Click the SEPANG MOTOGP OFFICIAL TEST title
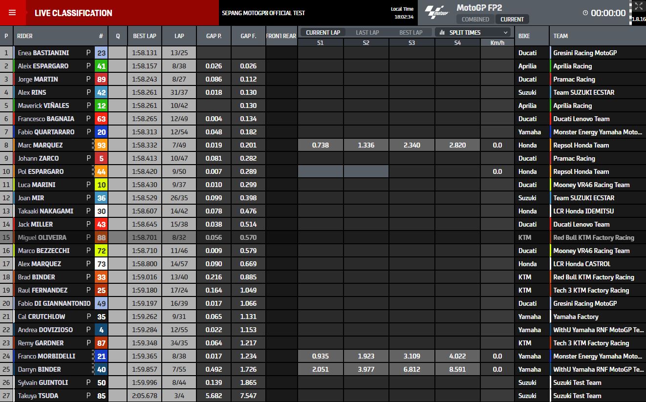Viewport: 646px width, 402px height. point(263,13)
